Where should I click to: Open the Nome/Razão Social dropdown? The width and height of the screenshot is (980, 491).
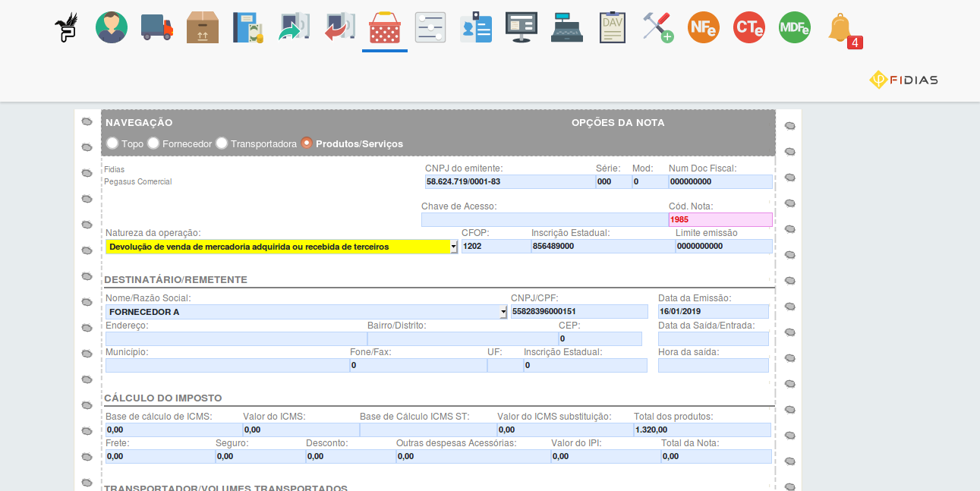[503, 312]
